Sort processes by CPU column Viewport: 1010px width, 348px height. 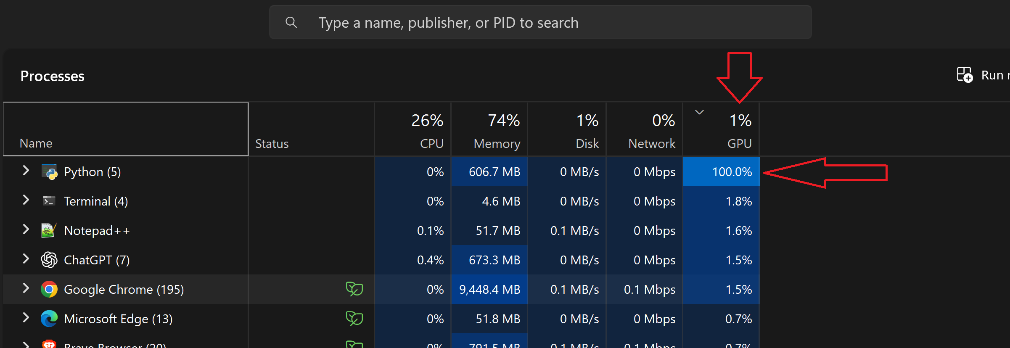tap(412, 129)
